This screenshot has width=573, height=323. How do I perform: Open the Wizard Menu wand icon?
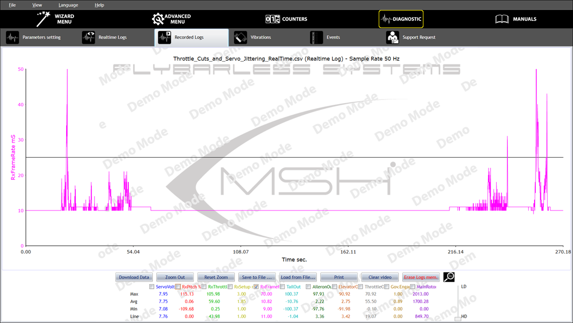coord(43,19)
